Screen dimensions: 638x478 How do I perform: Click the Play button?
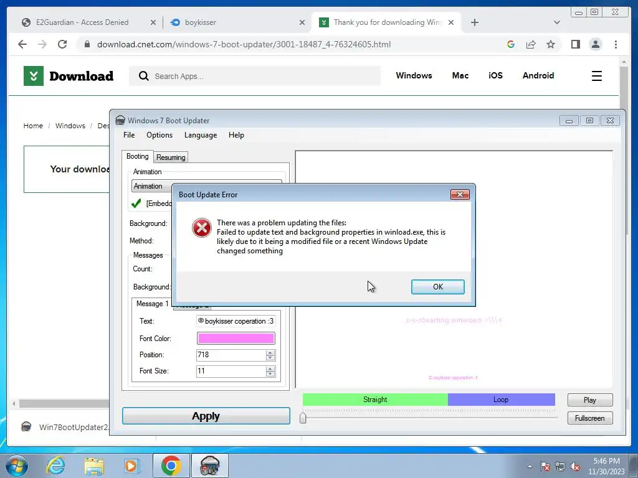tap(589, 400)
